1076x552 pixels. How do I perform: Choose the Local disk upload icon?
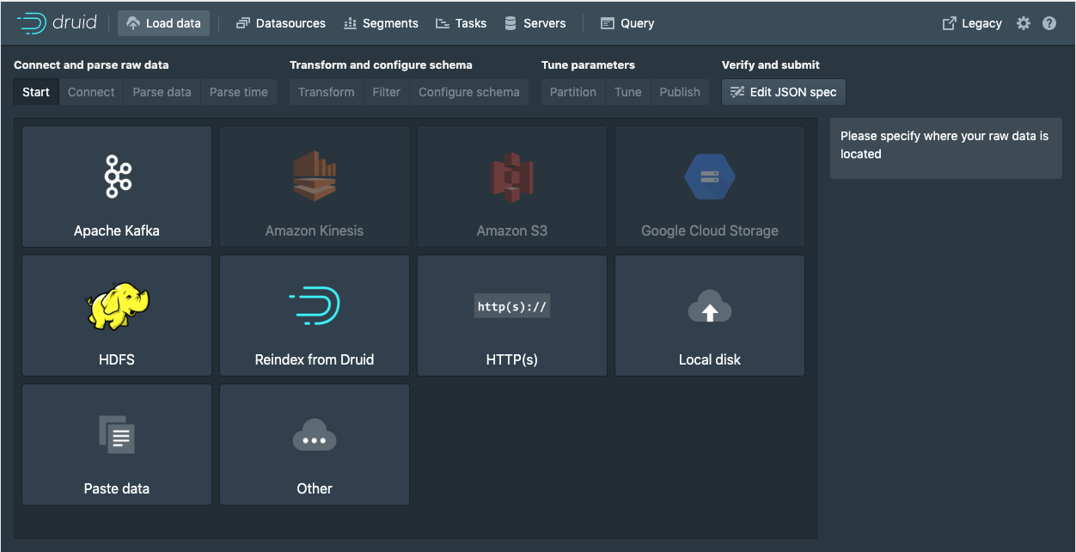coord(710,306)
